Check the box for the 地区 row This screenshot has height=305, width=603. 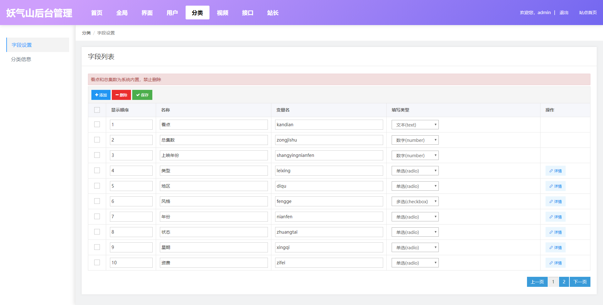tap(97, 186)
